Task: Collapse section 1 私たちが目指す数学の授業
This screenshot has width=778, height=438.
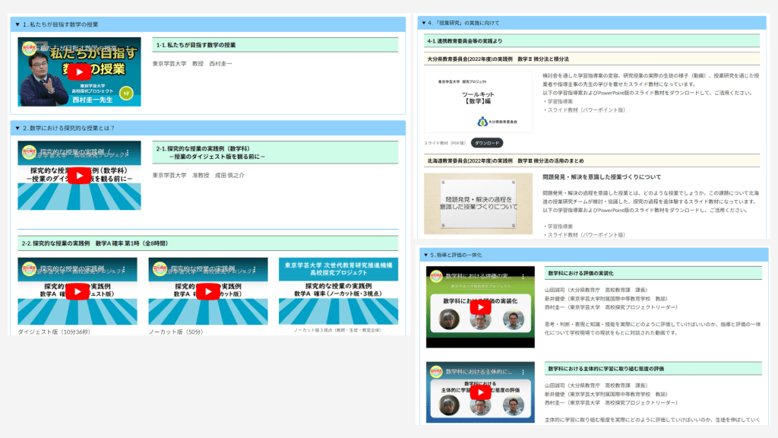Action: click(17, 25)
